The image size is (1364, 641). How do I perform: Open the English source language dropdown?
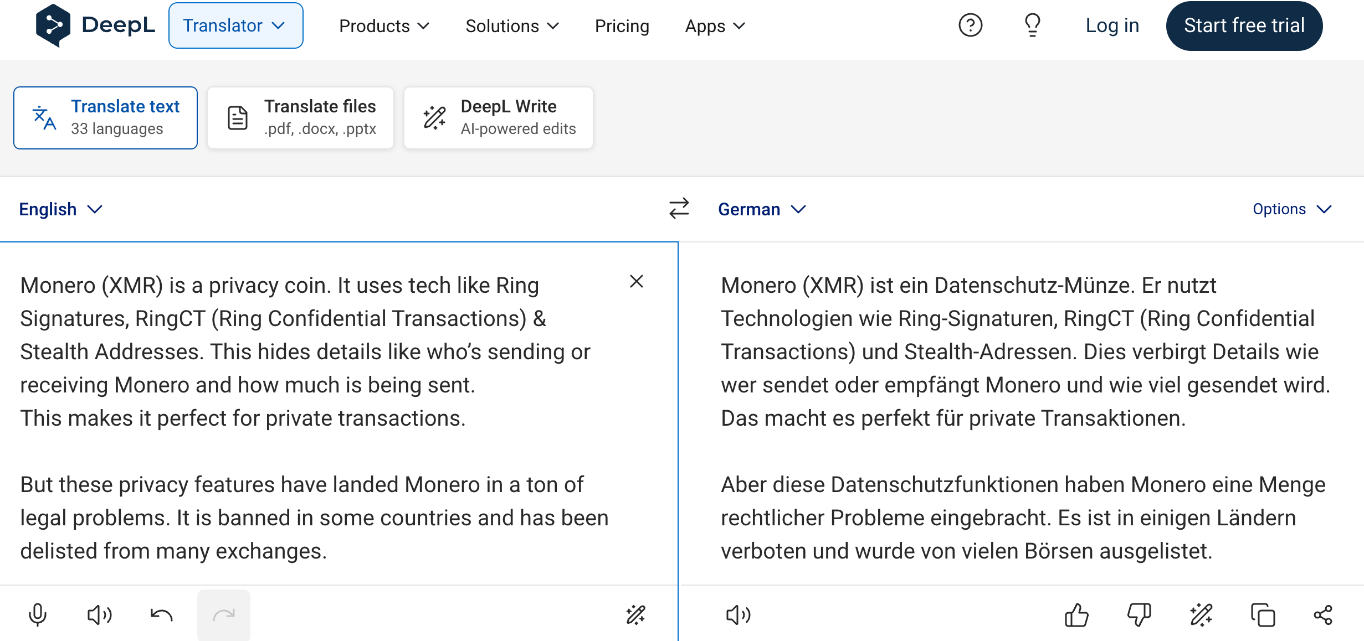click(x=60, y=209)
